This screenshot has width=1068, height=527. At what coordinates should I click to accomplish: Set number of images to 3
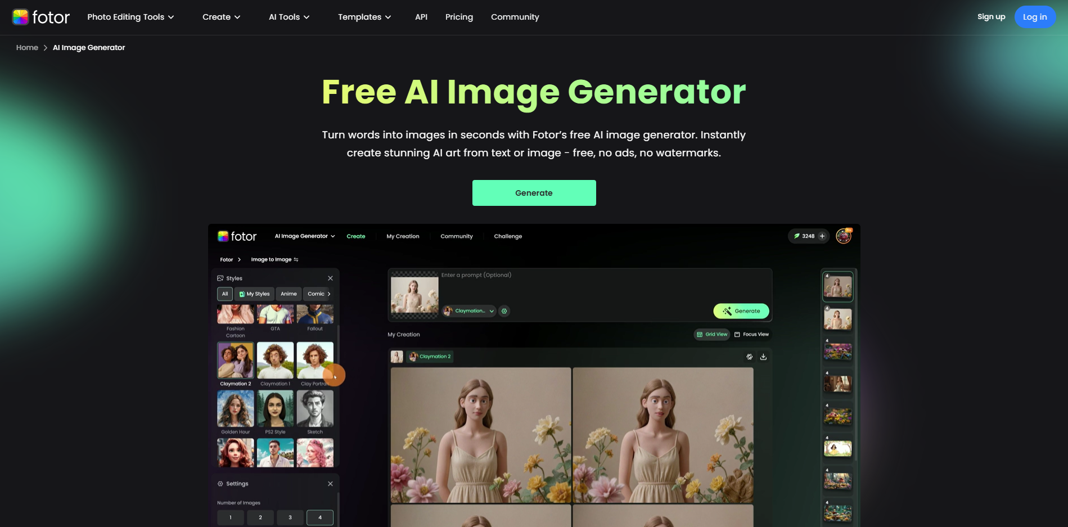point(290,517)
